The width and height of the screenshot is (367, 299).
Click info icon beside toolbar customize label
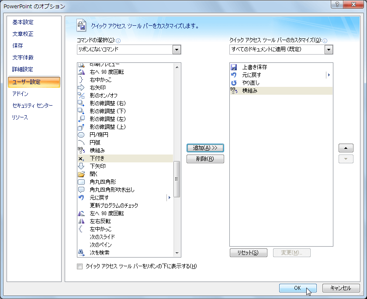click(x=325, y=41)
